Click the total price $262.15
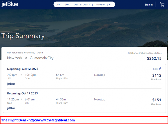The height and width of the screenshot is (124, 168). pyautogui.click(x=154, y=58)
